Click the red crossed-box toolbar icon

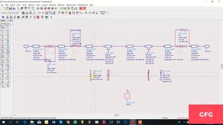84,8
